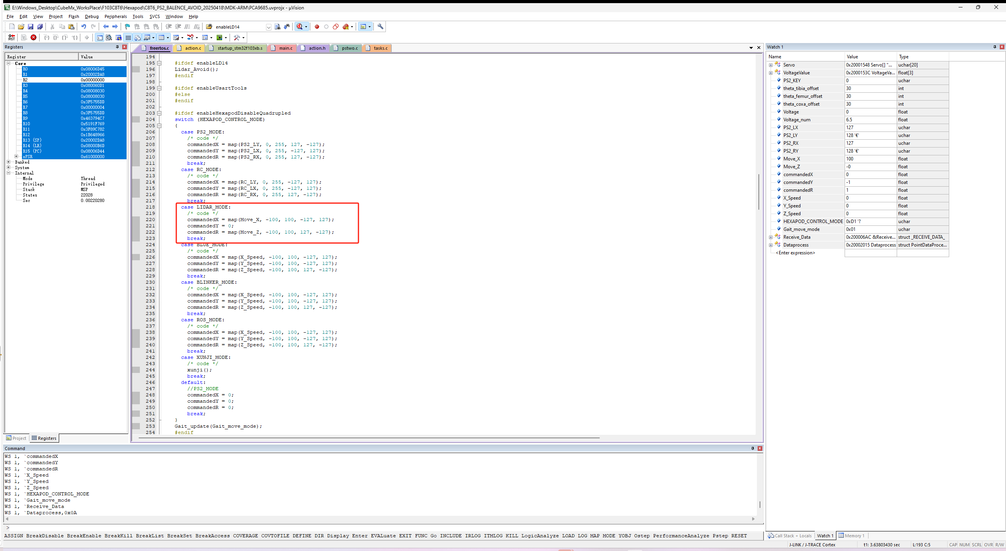
Task: Click the Save All icon
Action: tap(40, 27)
